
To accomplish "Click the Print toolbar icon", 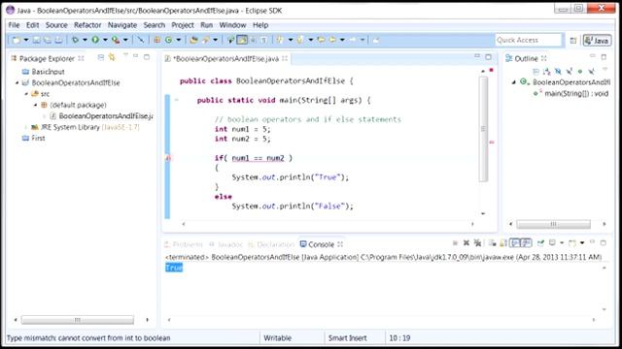I will coord(58,40).
